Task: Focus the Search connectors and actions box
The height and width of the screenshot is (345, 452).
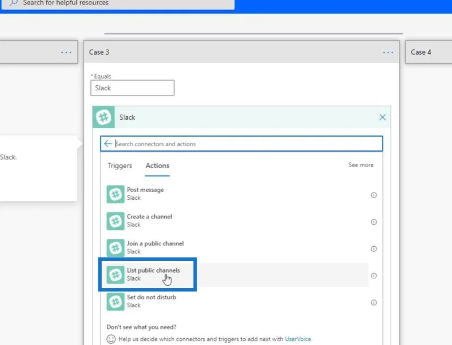Action: (x=242, y=143)
